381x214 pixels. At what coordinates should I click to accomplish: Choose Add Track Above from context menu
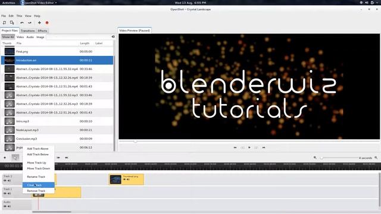pos(38,149)
